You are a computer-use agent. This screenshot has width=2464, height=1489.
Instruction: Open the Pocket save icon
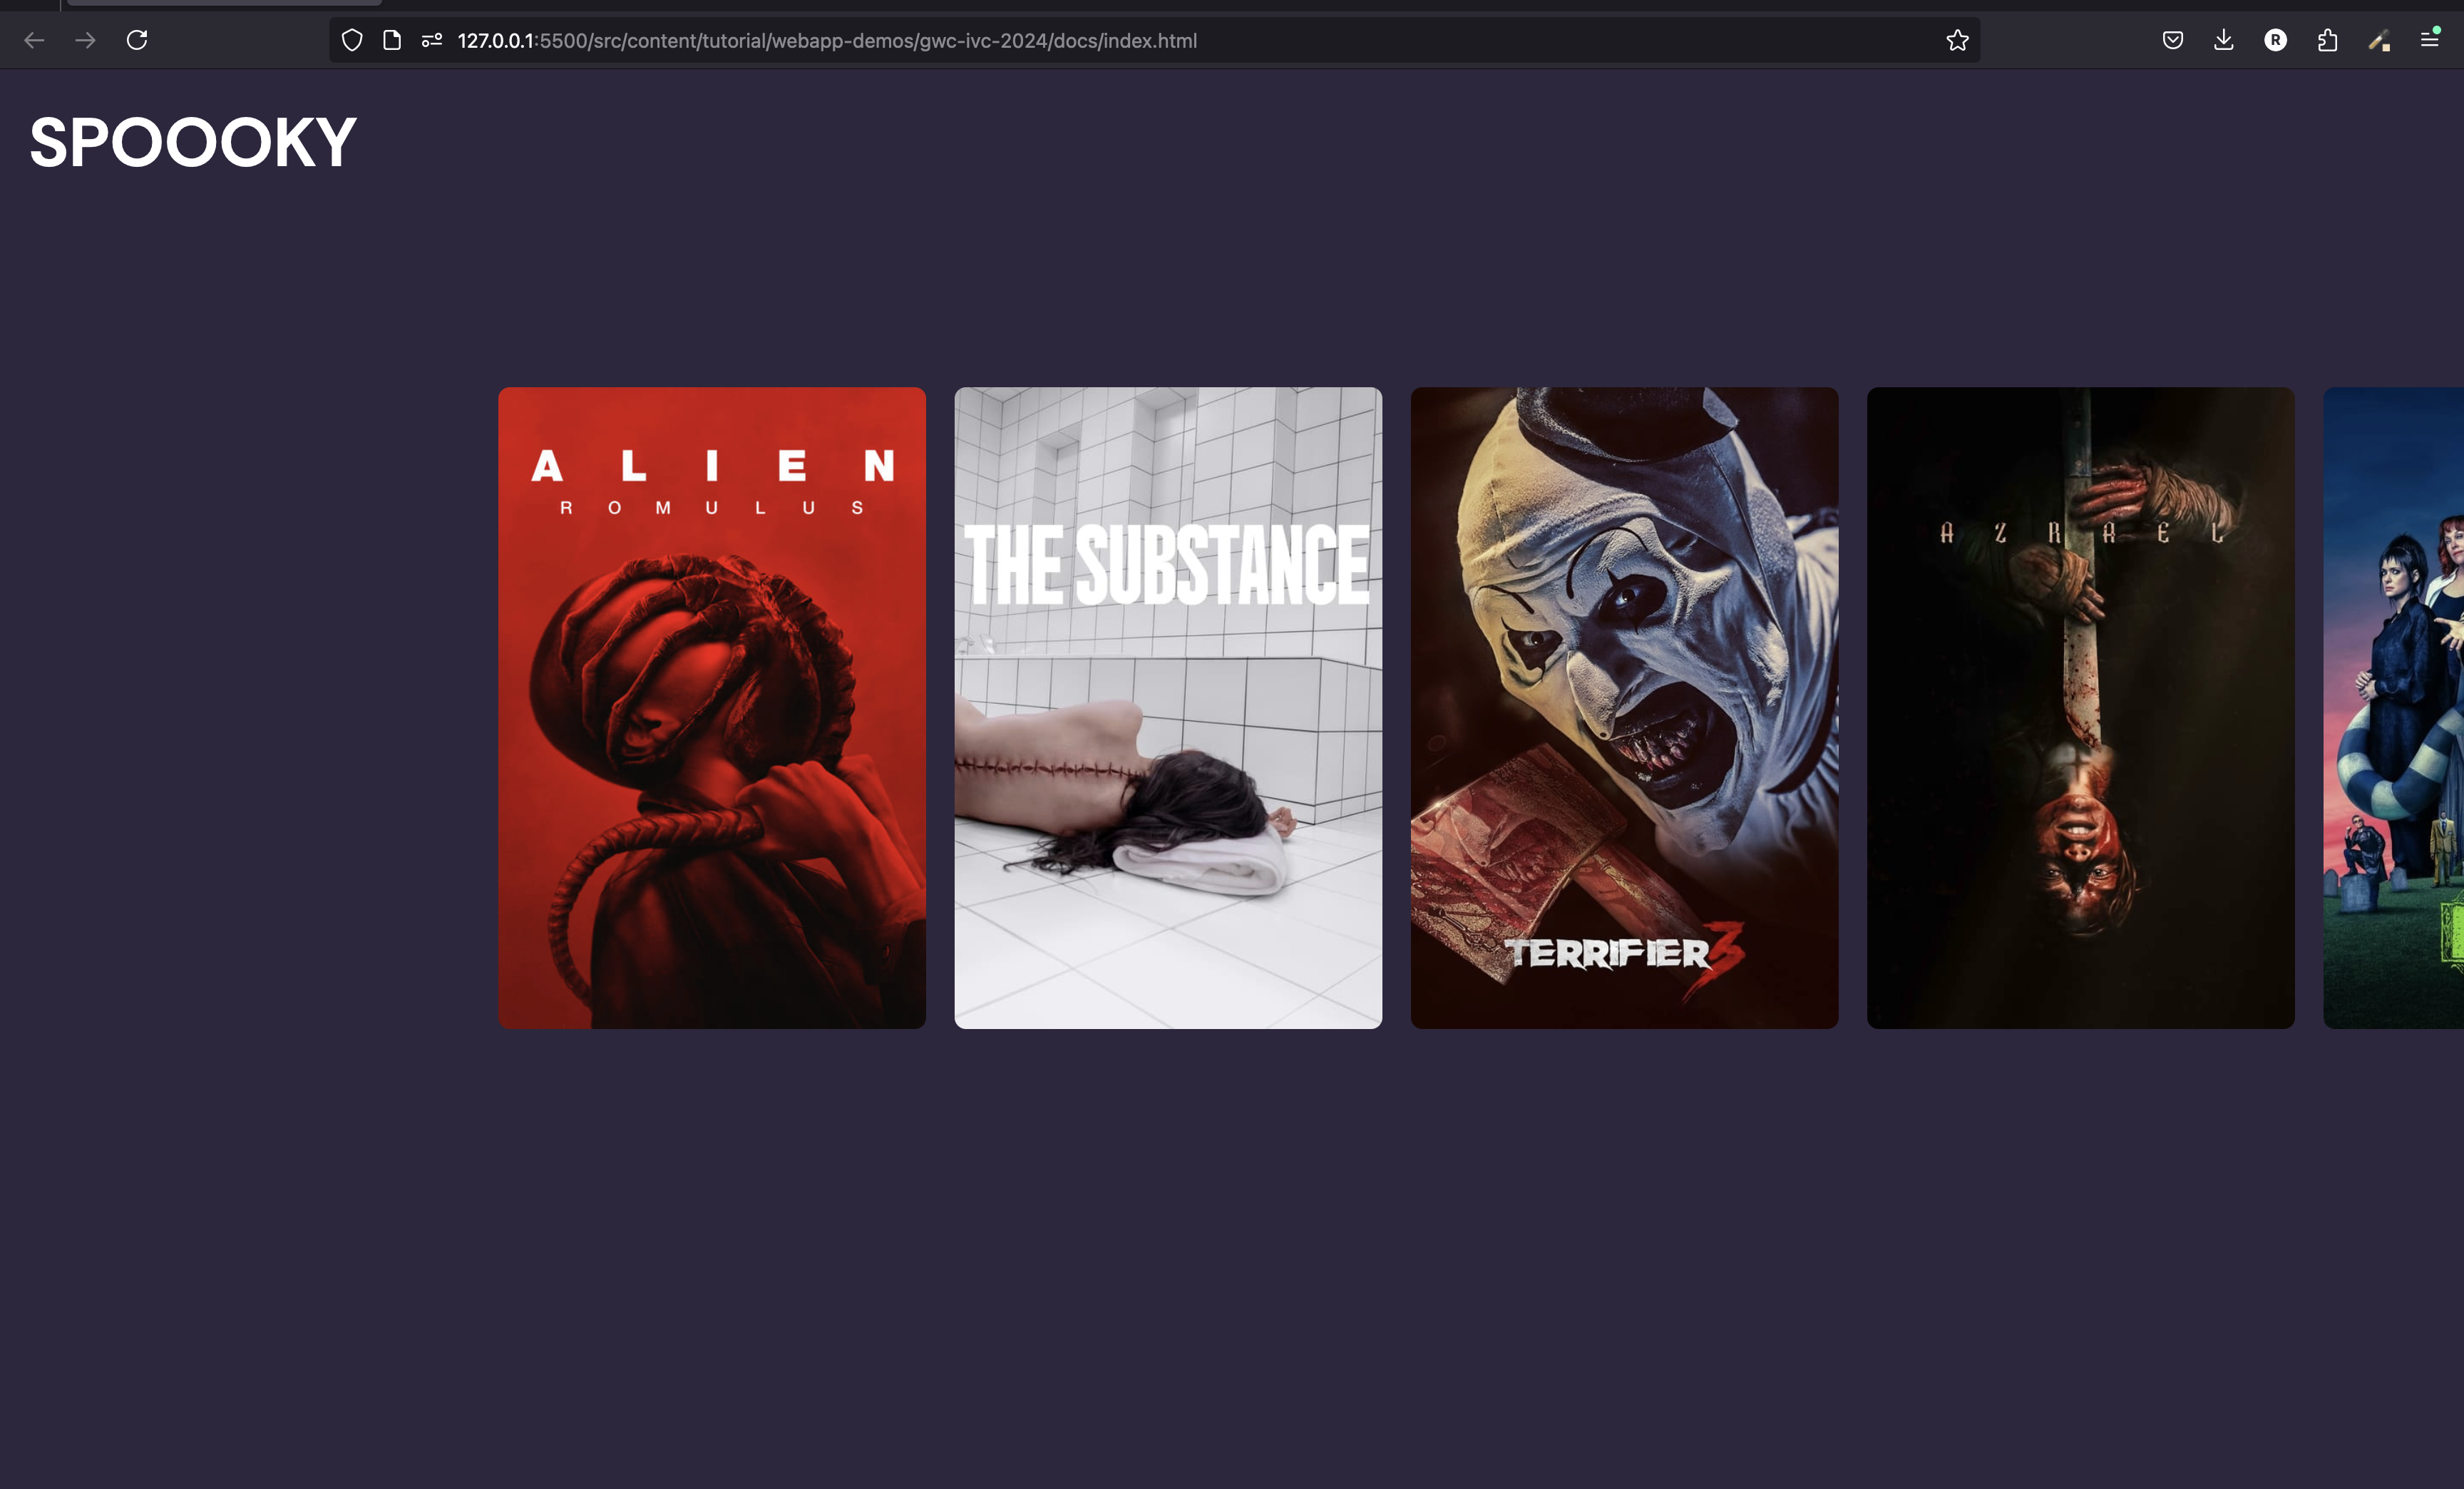pos(2172,40)
